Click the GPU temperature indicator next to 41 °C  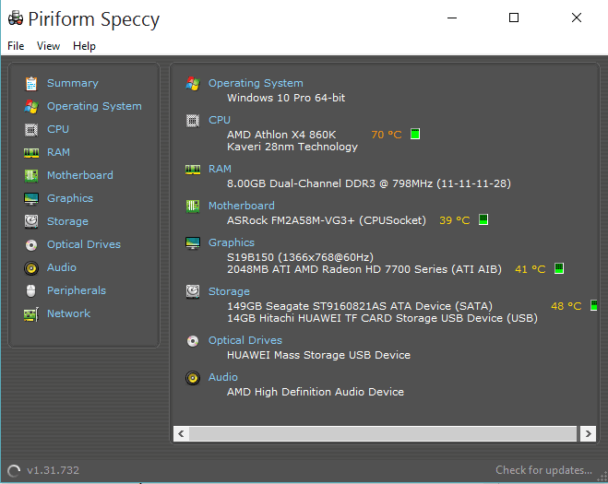[559, 268]
